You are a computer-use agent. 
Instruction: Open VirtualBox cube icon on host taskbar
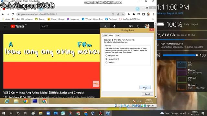pos(93,113)
